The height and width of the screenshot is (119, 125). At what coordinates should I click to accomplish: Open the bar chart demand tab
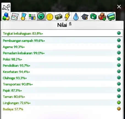tap(32, 16)
